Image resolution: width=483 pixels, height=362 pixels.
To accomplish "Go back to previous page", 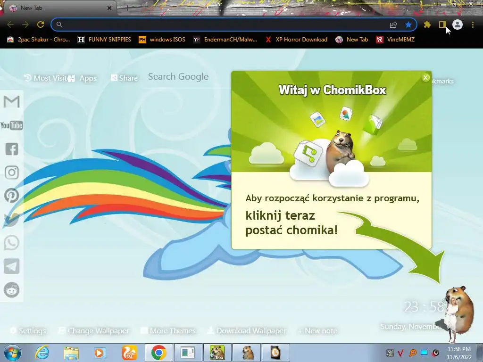I will pyautogui.click(x=10, y=25).
